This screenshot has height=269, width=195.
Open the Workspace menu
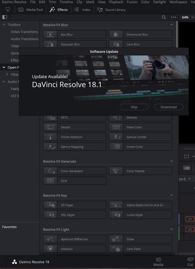tap(178, 2)
